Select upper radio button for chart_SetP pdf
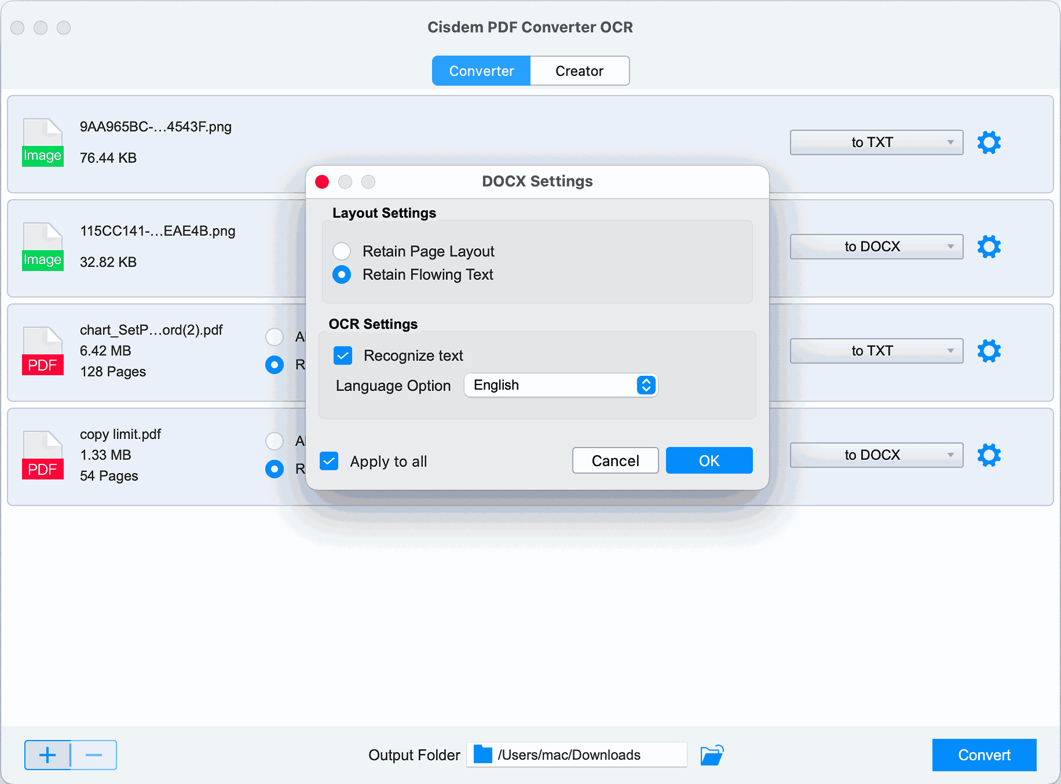The height and width of the screenshot is (784, 1061). (x=275, y=337)
